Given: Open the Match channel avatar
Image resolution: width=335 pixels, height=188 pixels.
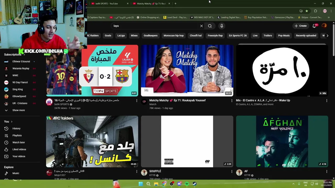Looking at the screenshot, I should tap(144, 102).
